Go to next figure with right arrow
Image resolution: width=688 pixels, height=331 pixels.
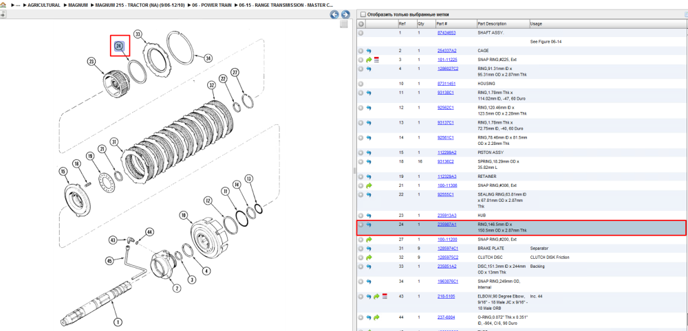(x=345, y=14)
